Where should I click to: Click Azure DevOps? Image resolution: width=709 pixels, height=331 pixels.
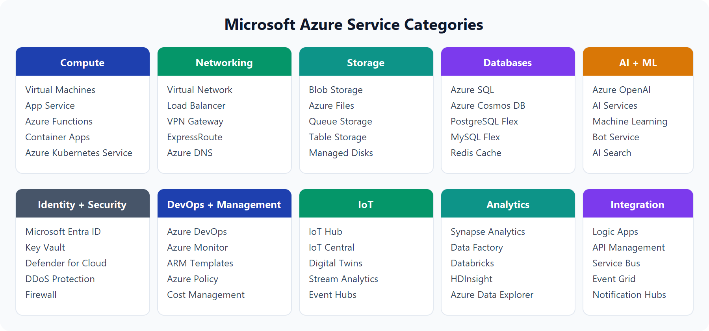(197, 232)
